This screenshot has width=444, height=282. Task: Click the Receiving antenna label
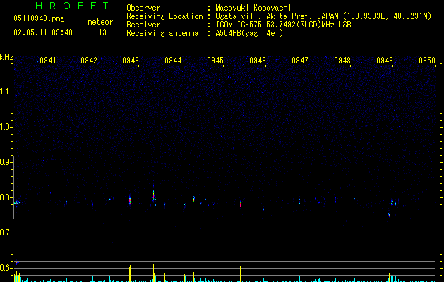coord(162,33)
